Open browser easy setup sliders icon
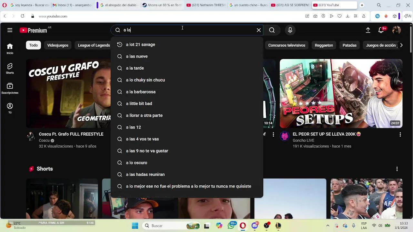 pyautogui.click(x=356, y=16)
